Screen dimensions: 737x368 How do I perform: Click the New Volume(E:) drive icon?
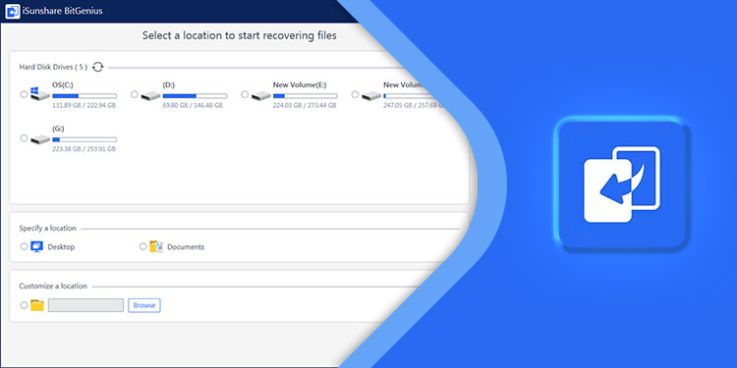pos(260,96)
